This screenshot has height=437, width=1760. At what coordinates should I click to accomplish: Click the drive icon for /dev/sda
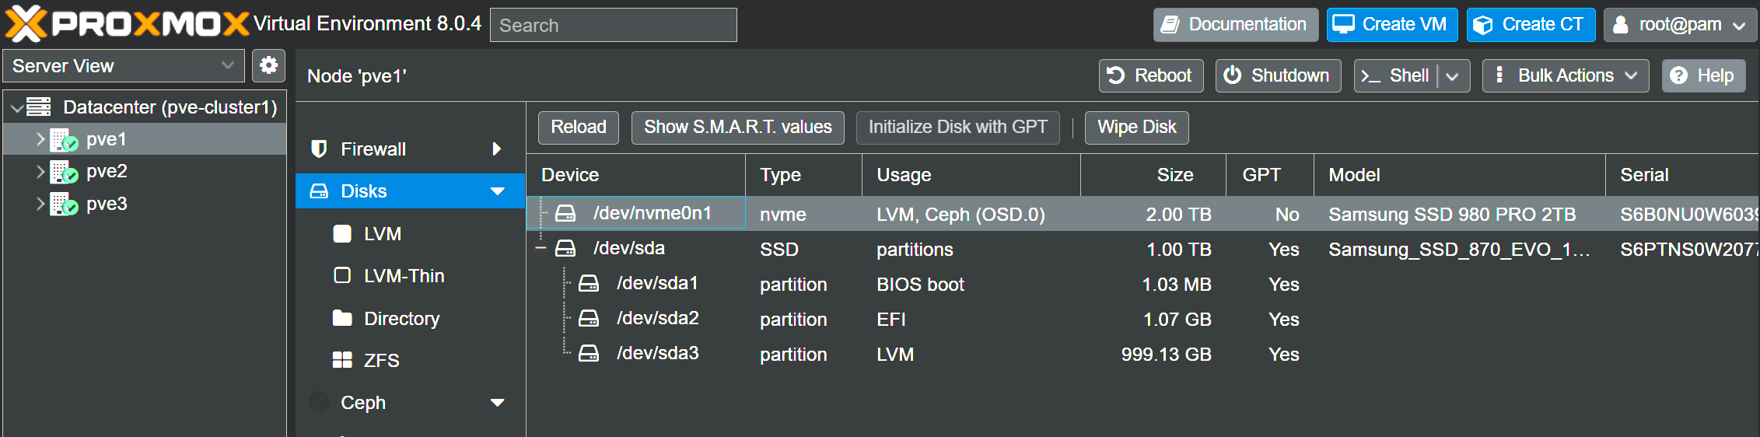(x=565, y=248)
